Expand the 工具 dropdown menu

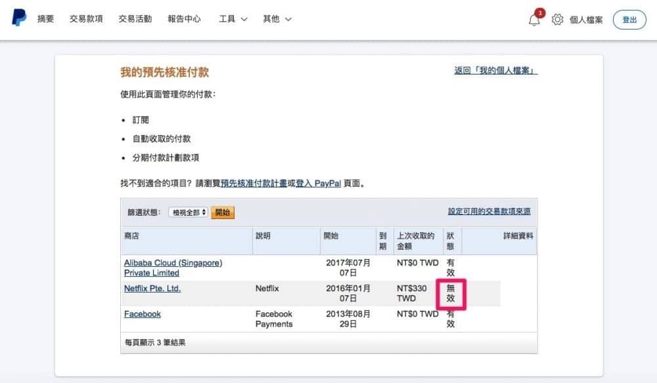click(x=233, y=19)
